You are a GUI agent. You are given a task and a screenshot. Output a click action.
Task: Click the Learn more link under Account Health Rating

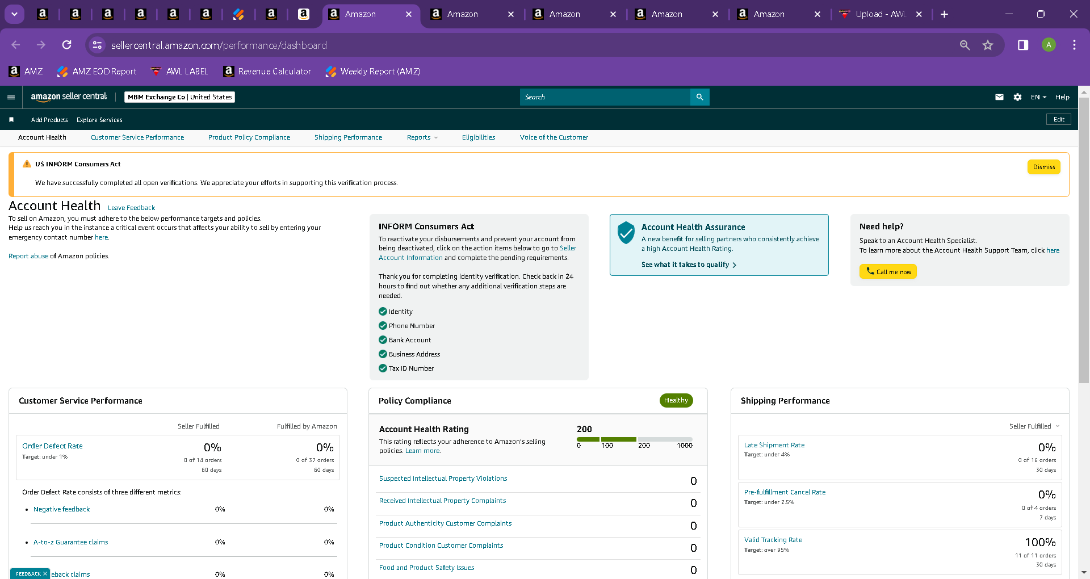click(422, 451)
